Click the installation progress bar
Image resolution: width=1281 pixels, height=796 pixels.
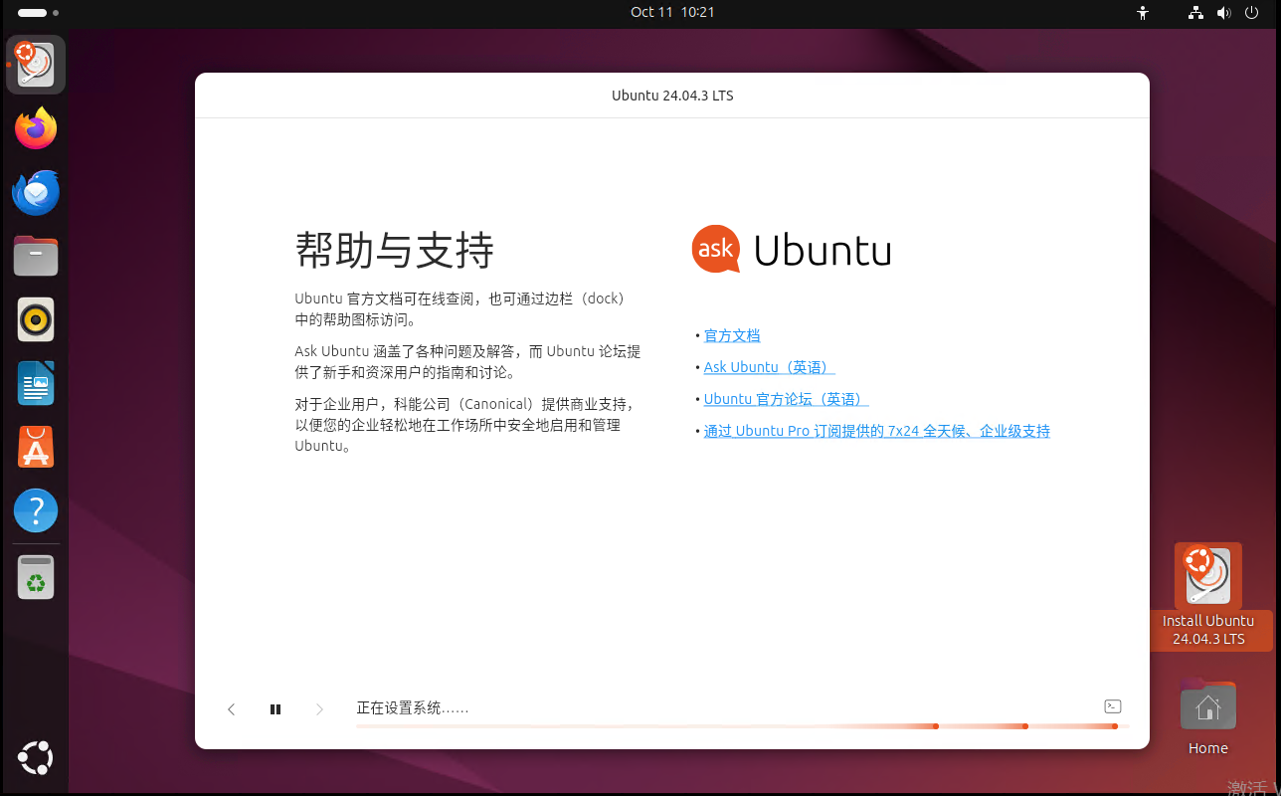tap(736, 726)
